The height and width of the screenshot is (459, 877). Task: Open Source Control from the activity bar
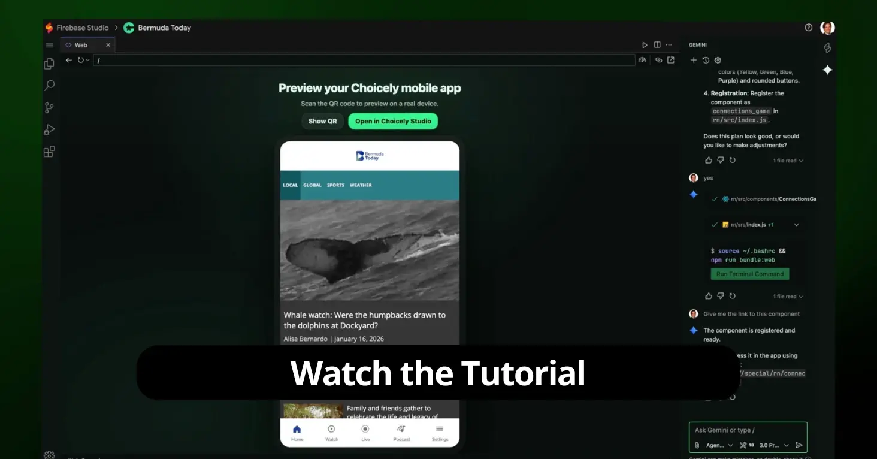click(x=49, y=107)
